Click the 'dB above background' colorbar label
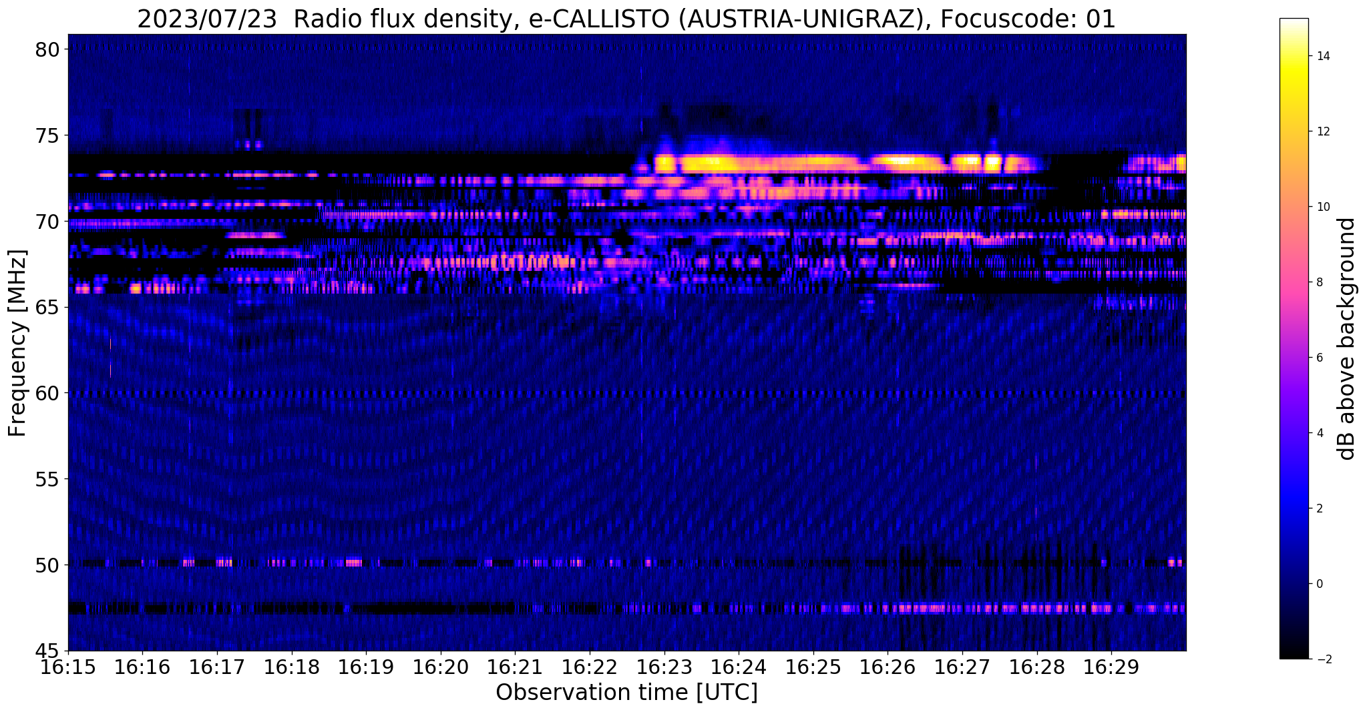This screenshot has width=1367, height=712. [x=1347, y=339]
